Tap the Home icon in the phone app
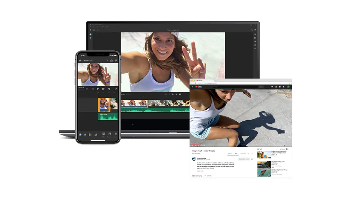Screen dimensions: 352x197 (x=80, y=60)
